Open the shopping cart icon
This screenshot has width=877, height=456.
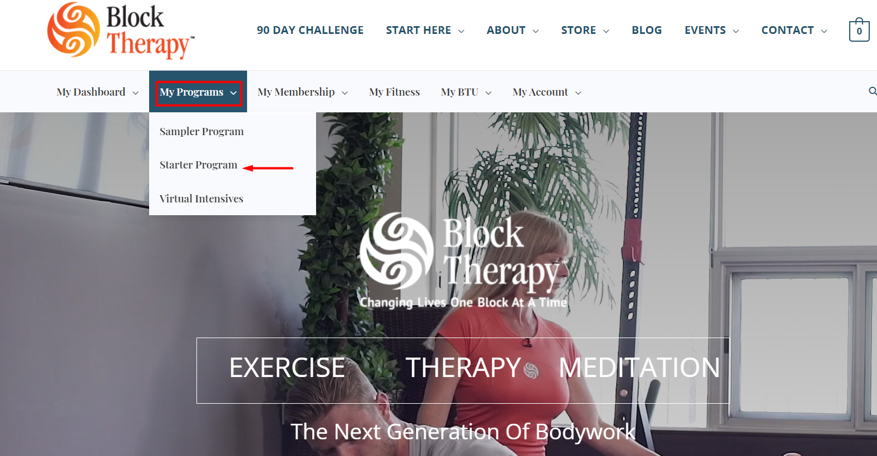[x=859, y=30]
